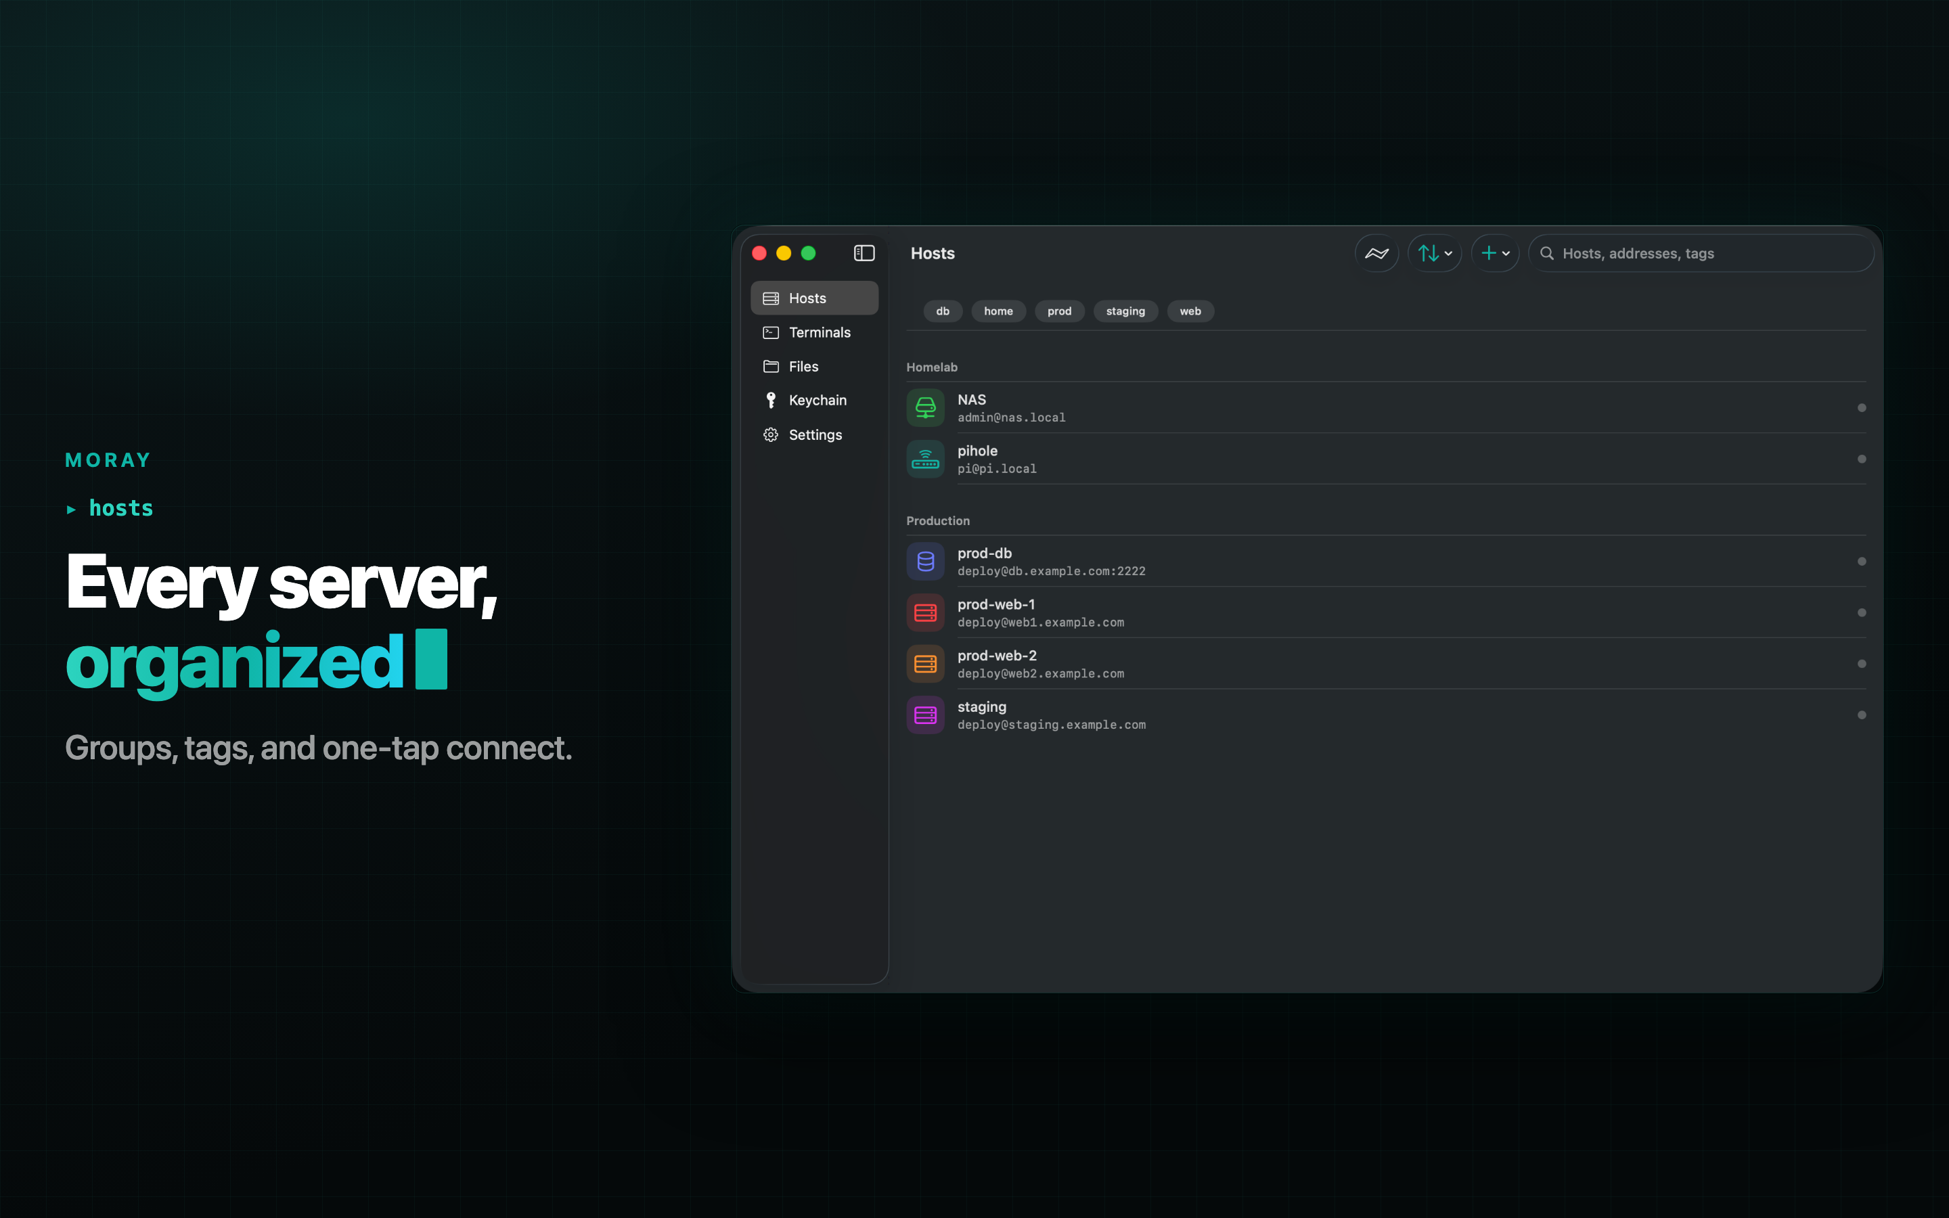Click the status dot on prod-web-2 row
Screen dimensions: 1949x1218
(x=1861, y=664)
